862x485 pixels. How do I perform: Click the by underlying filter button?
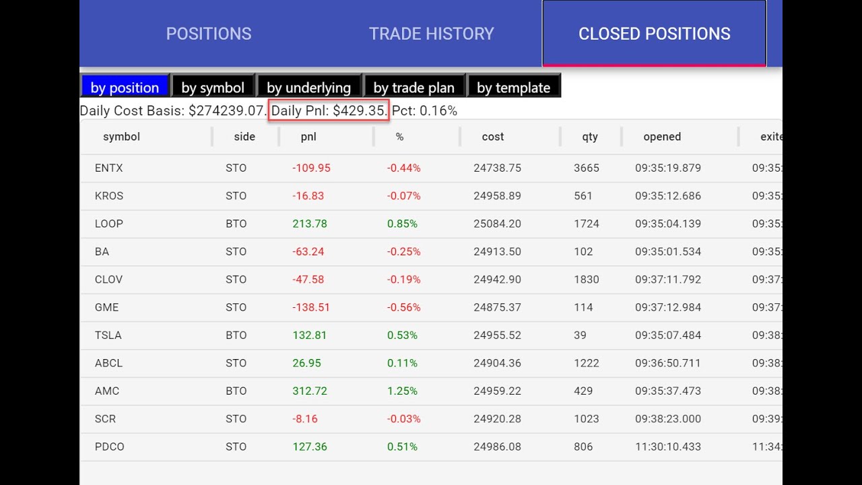tap(308, 88)
